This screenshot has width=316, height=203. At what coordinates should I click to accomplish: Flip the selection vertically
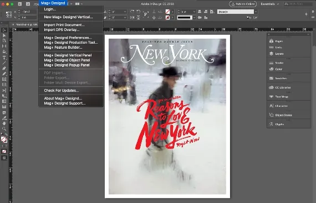pyautogui.click(x=139, y=18)
